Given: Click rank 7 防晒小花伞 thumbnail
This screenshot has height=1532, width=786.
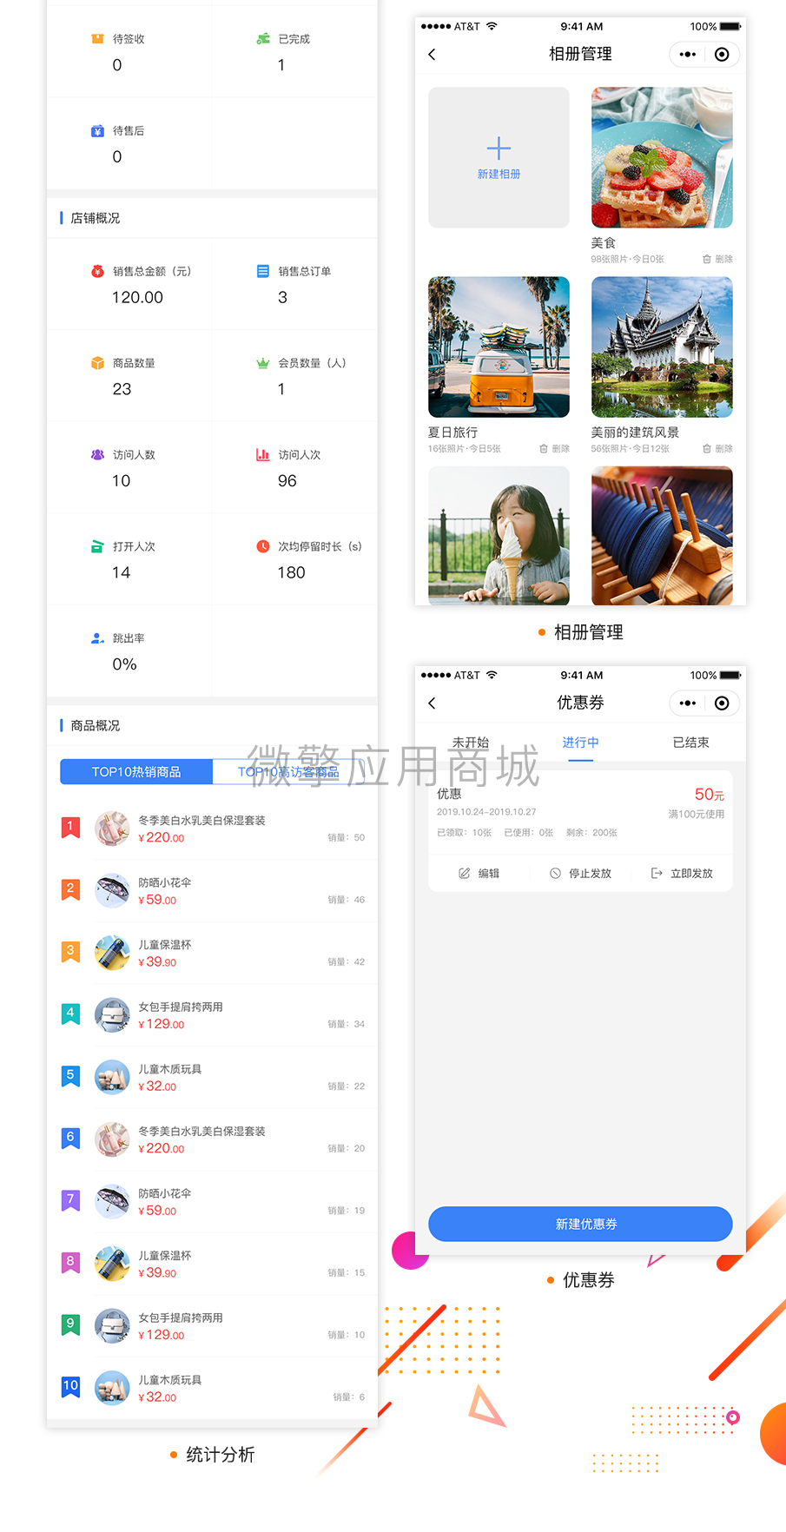Looking at the screenshot, I should [112, 1202].
